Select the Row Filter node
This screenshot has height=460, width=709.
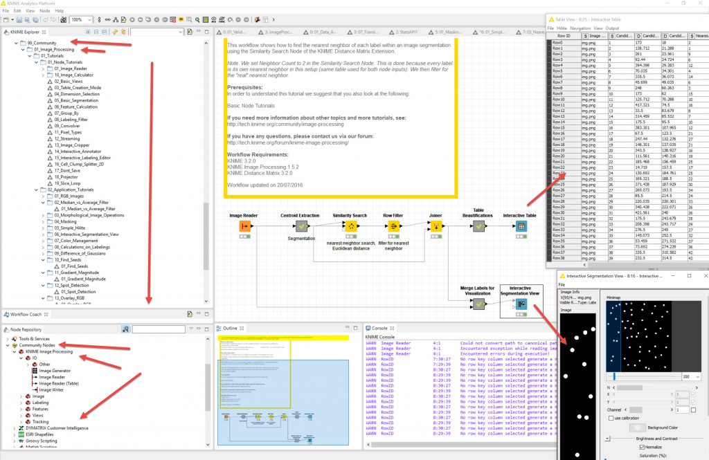(x=393, y=226)
